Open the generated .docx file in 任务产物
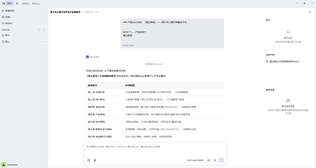This screenshot has height=168, width=316. (x=284, y=62)
